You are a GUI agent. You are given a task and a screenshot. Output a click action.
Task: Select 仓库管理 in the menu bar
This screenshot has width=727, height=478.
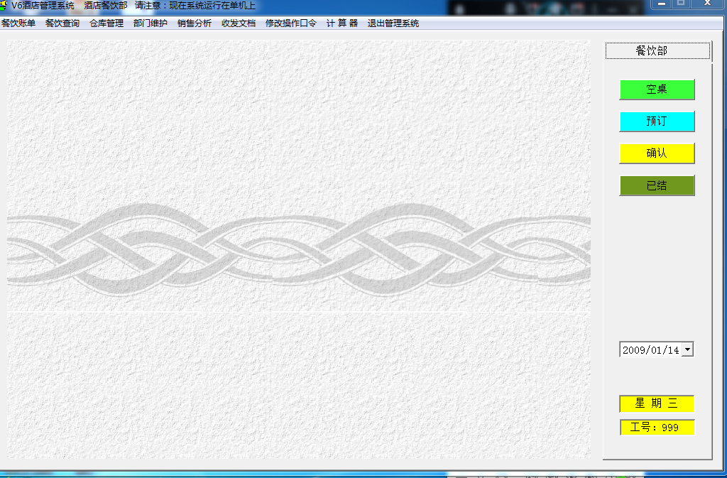click(x=106, y=23)
